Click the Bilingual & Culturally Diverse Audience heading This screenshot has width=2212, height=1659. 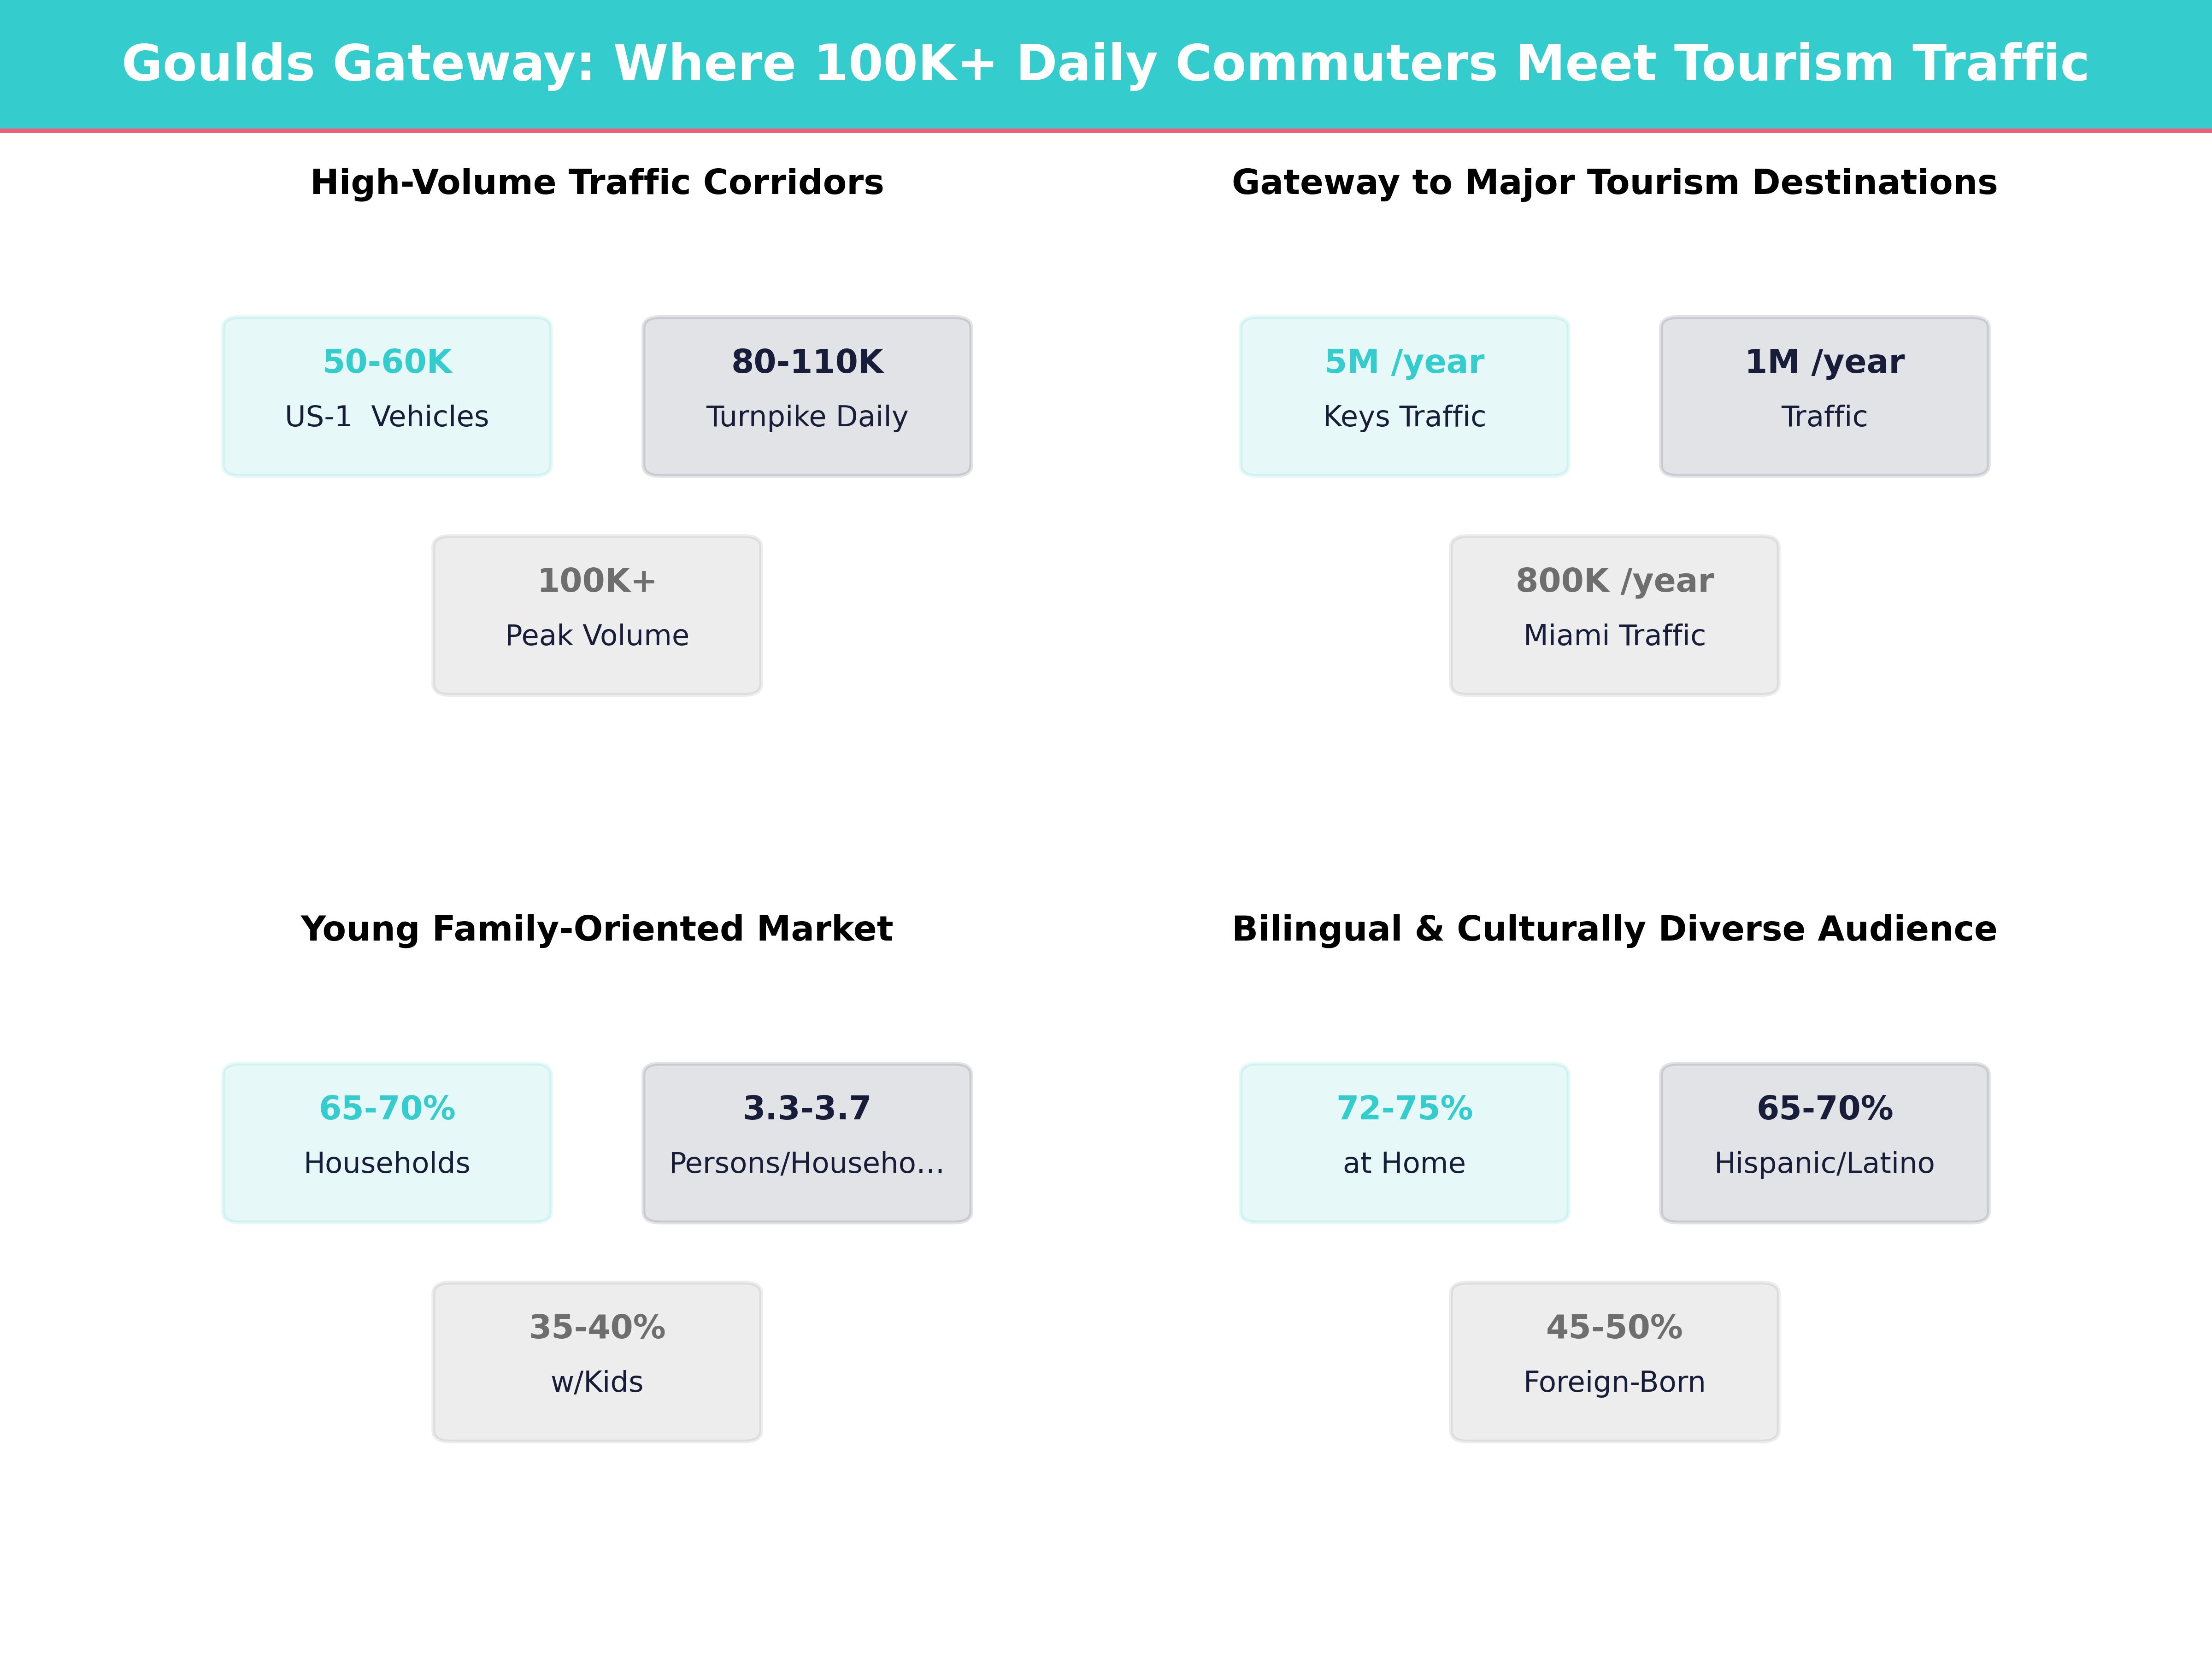[1614, 929]
